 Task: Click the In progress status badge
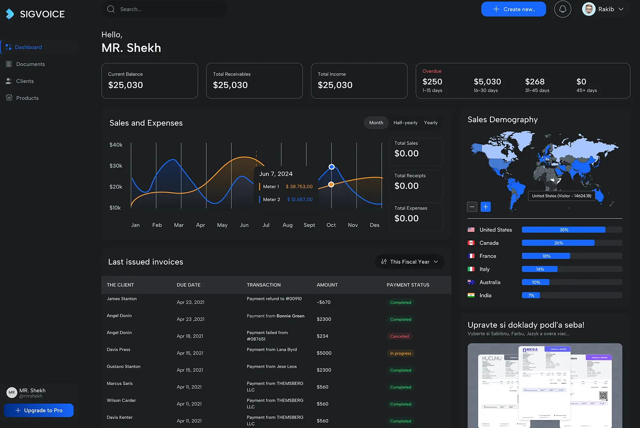coord(400,353)
